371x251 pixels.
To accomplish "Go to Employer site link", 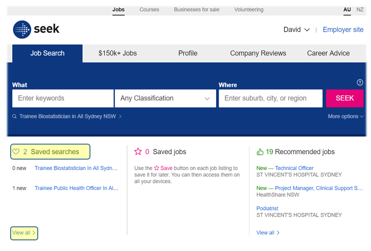I will (343, 30).
